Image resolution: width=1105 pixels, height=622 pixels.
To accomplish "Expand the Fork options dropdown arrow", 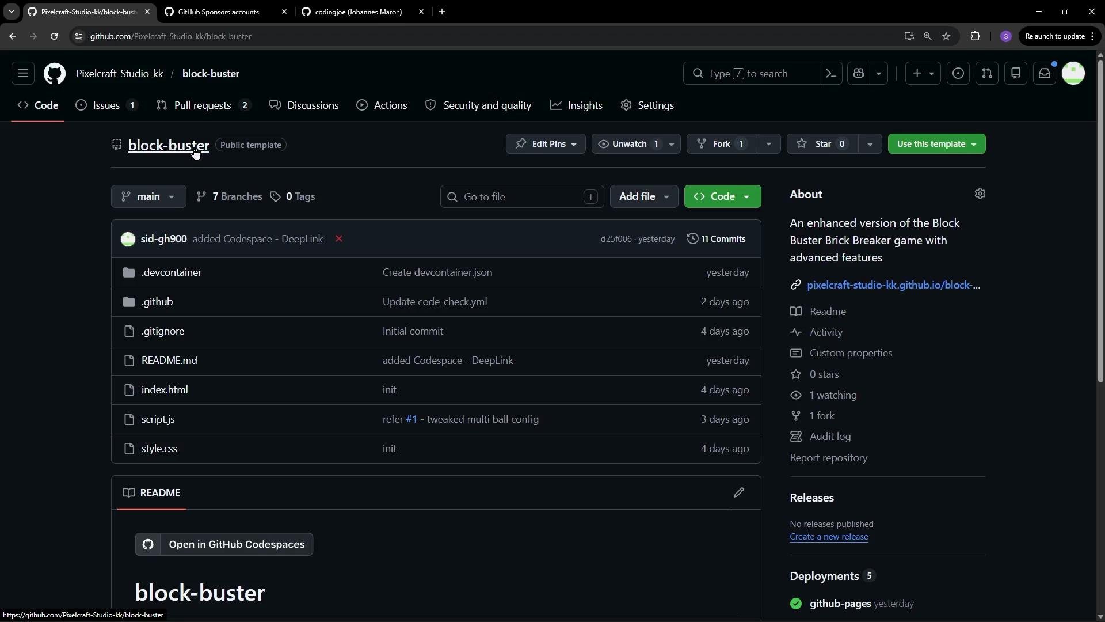I will [768, 144].
